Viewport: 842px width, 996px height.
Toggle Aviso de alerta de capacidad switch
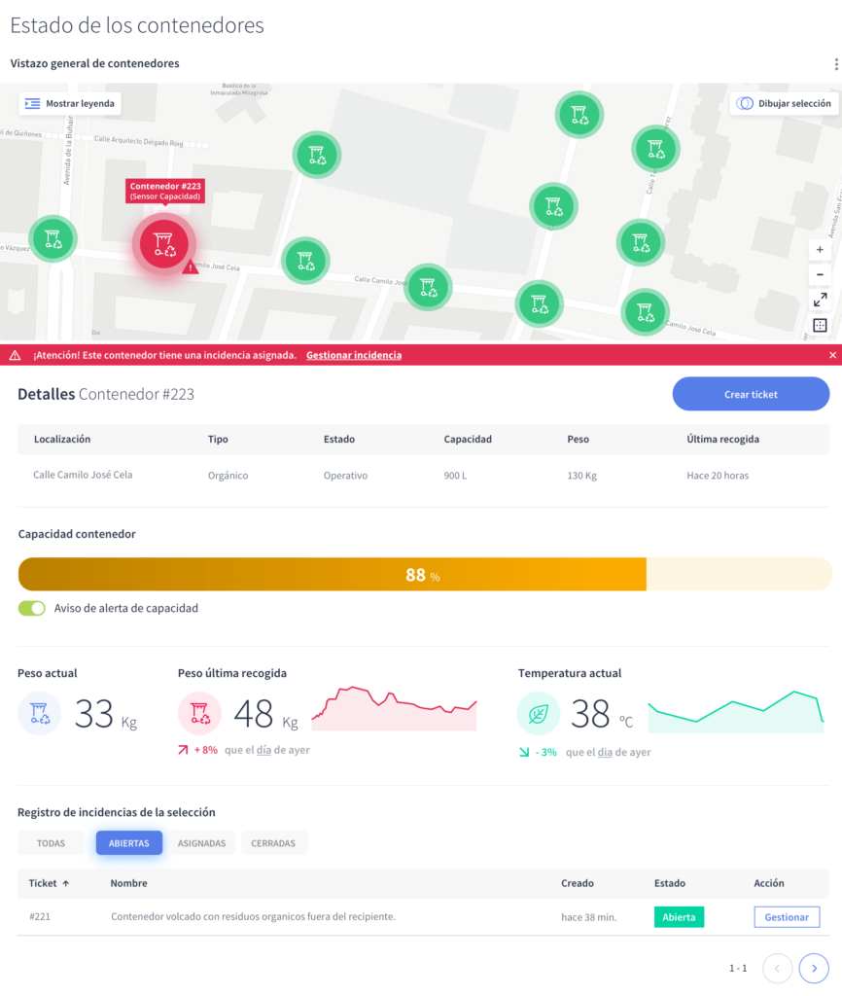32,608
